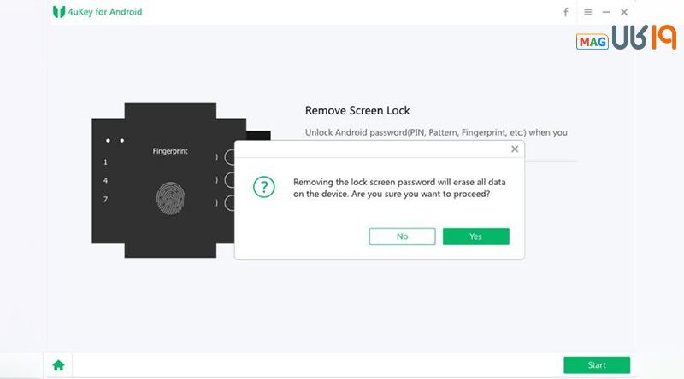Image resolution: width=684 pixels, height=379 pixels.
Task: Select the Fingerprint label on the card
Action: pyautogui.click(x=170, y=151)
